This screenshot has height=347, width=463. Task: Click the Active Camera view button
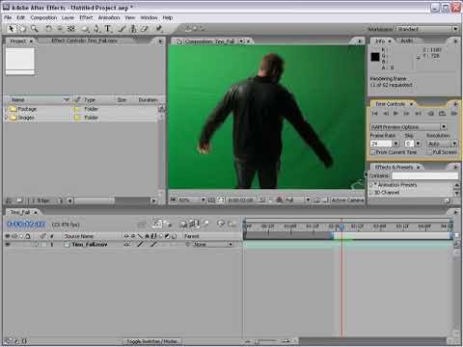tap(347, 200)
